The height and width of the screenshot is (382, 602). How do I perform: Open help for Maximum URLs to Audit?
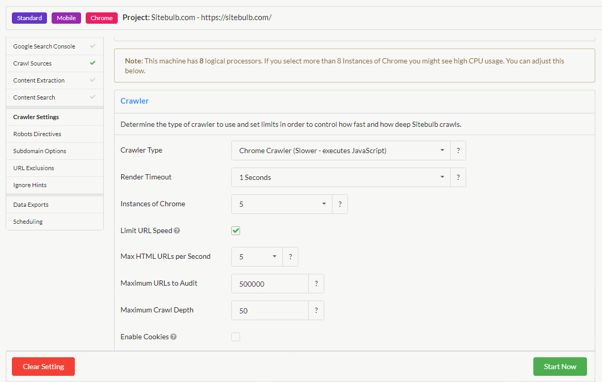tap(316, 284)
